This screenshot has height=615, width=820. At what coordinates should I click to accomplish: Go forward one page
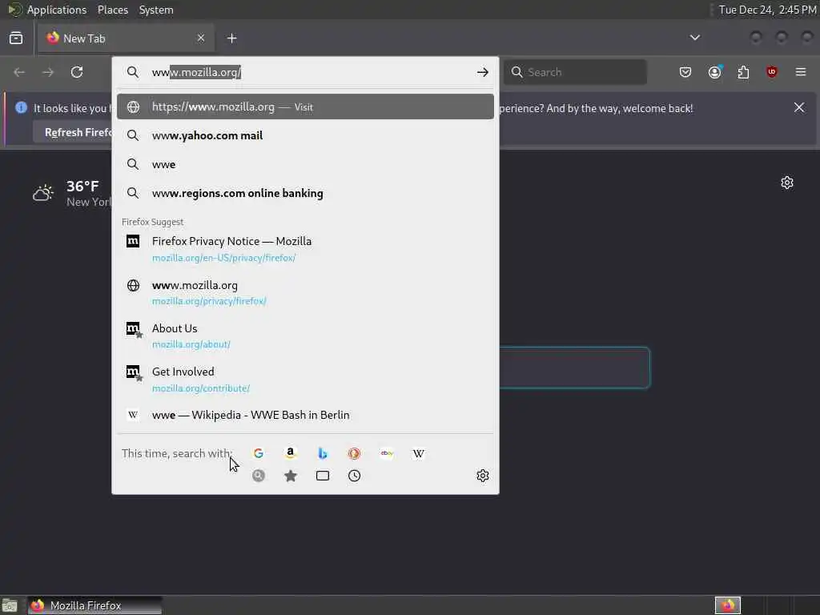point(48,72)
